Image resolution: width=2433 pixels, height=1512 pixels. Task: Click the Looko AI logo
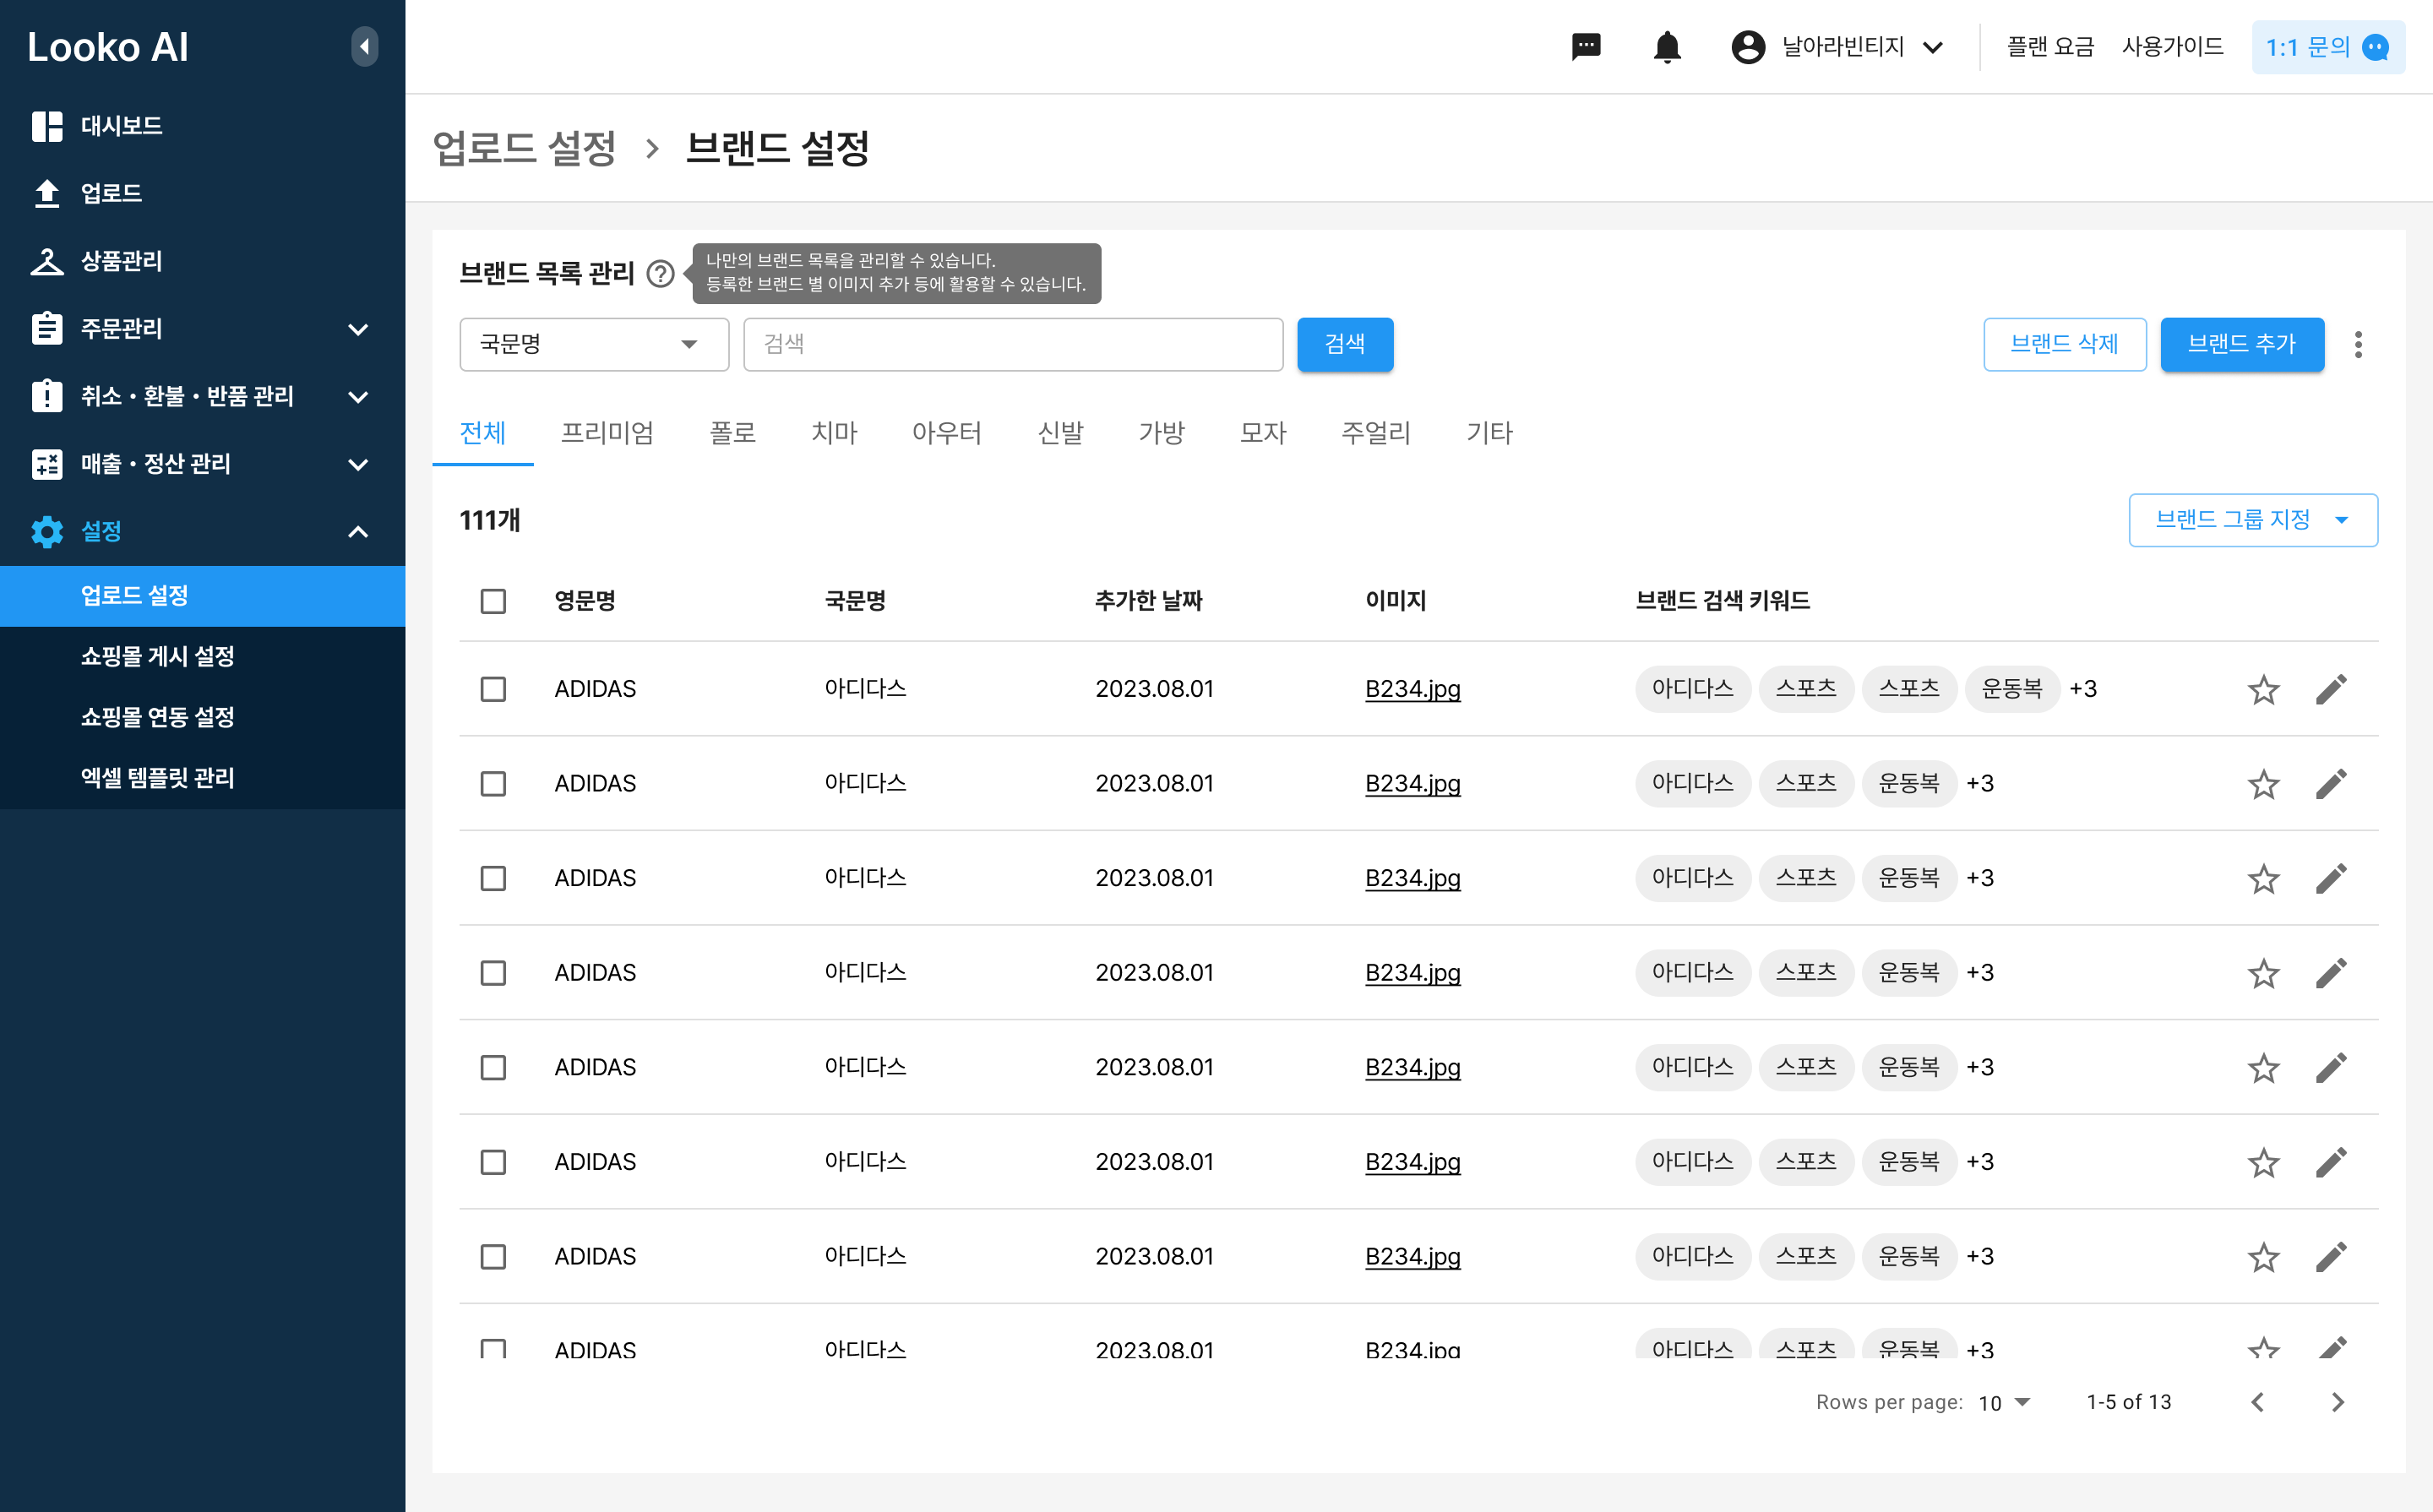(x=108, y=47)
